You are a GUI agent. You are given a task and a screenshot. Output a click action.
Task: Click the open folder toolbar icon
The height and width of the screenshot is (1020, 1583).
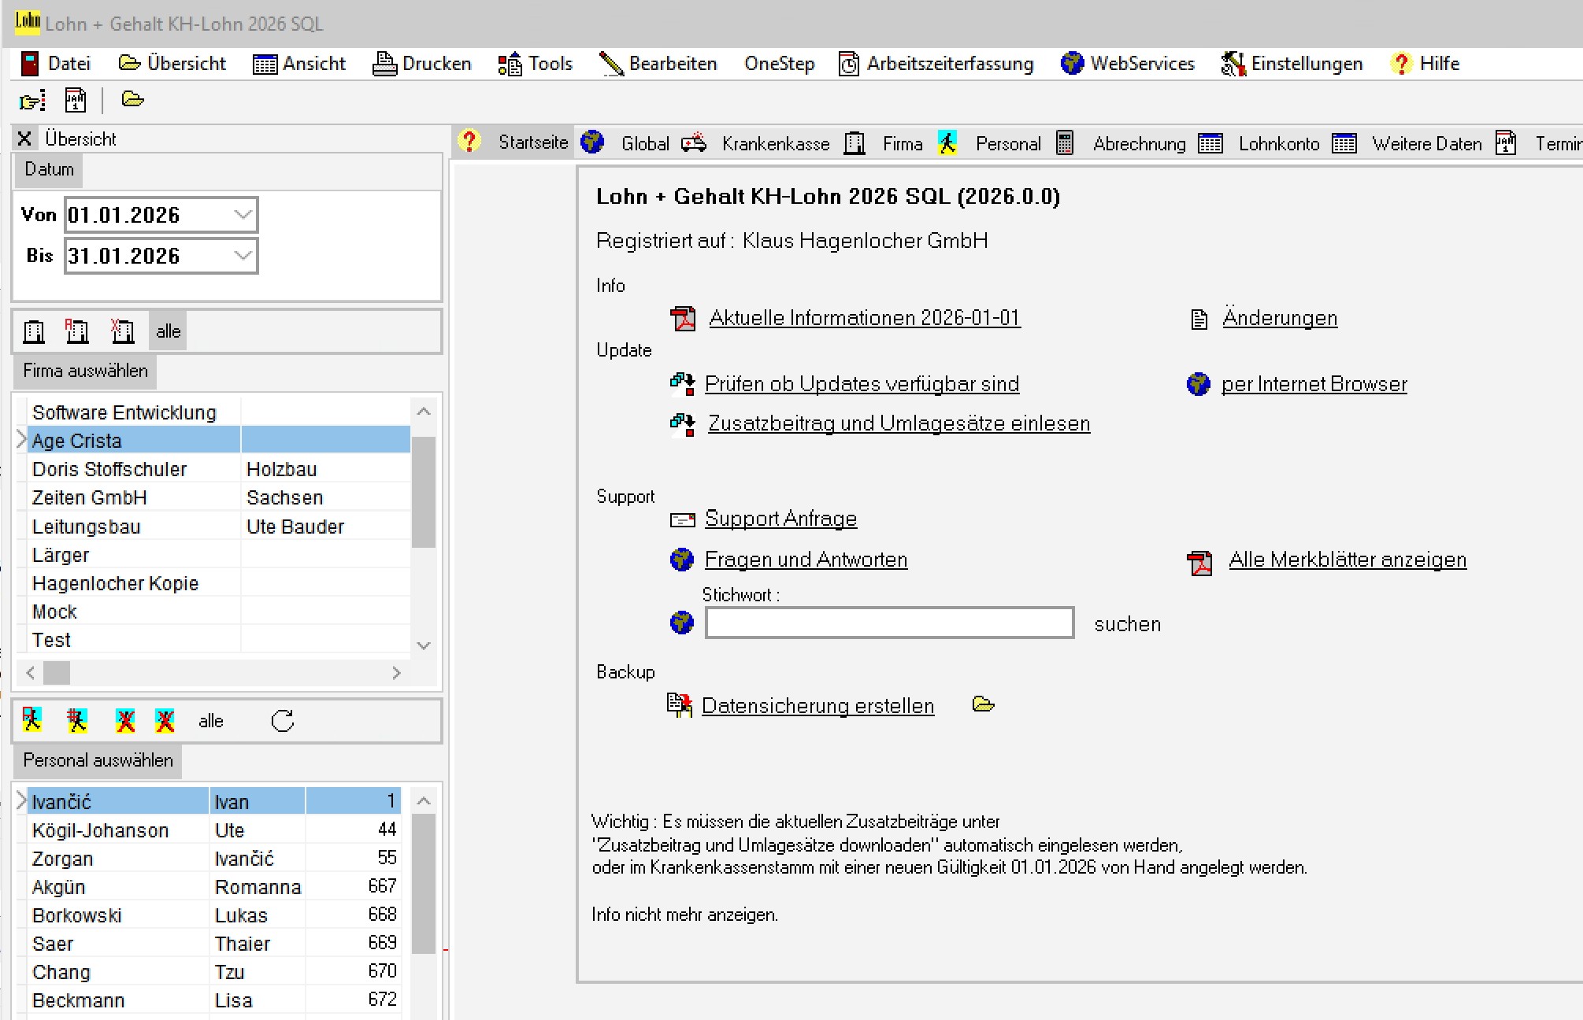[x=132, y=100]
